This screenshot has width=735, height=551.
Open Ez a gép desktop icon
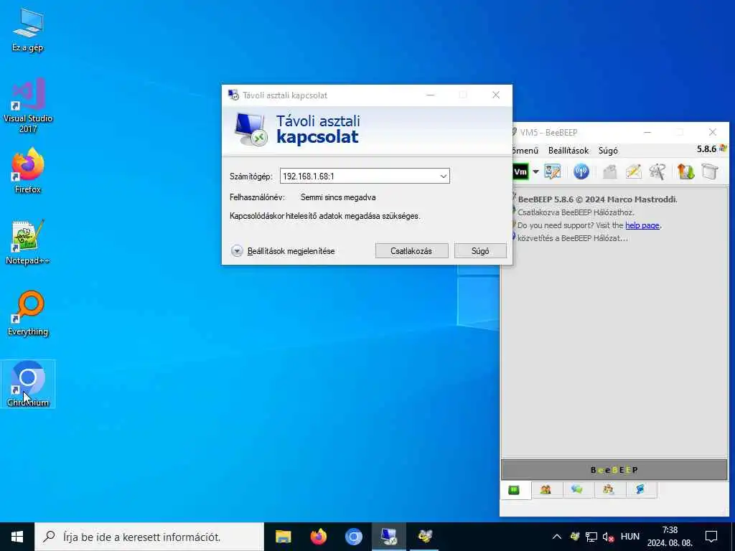tap(28, 30)
